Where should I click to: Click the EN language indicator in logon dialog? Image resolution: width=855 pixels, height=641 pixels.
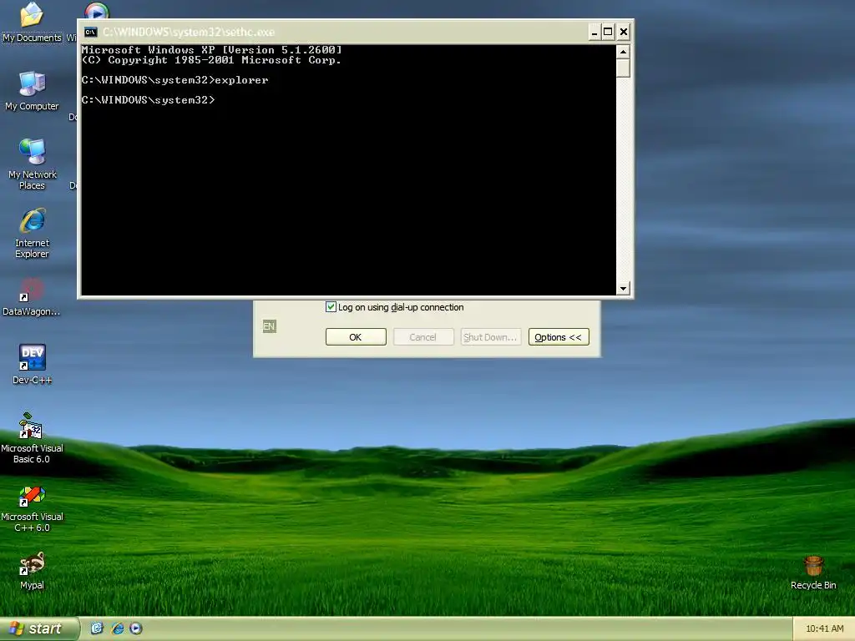tap(270, 326)
